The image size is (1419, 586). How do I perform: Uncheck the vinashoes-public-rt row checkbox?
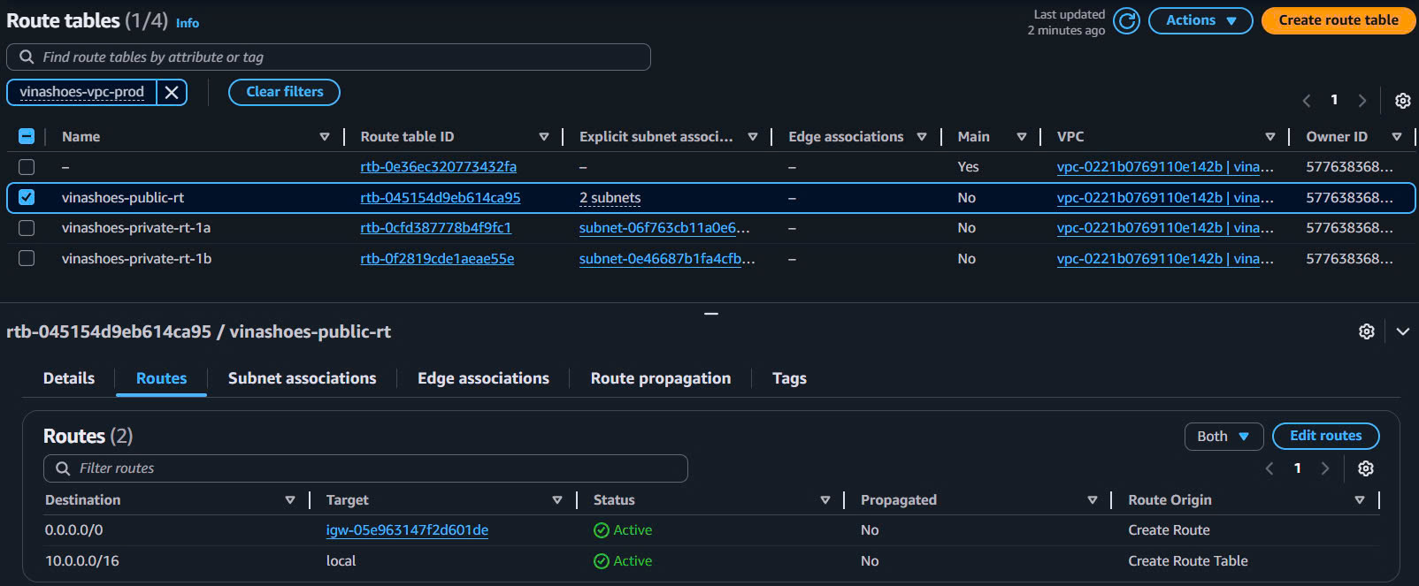click(x=27, y=198)
